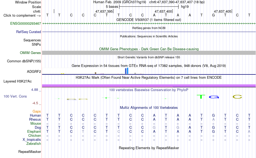Image resolution: width=256 pixels, height=158 pixels.
Task: Click the tall blue GTEx expression bars
Action: click(x=127, y=71)
